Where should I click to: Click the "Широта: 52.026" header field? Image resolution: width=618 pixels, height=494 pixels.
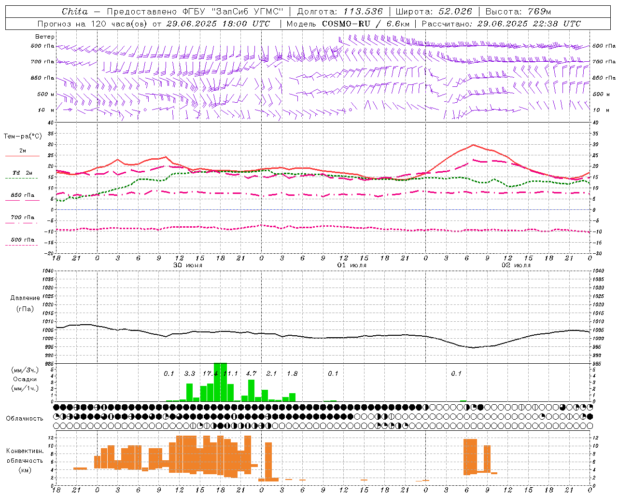pos(434,12)
